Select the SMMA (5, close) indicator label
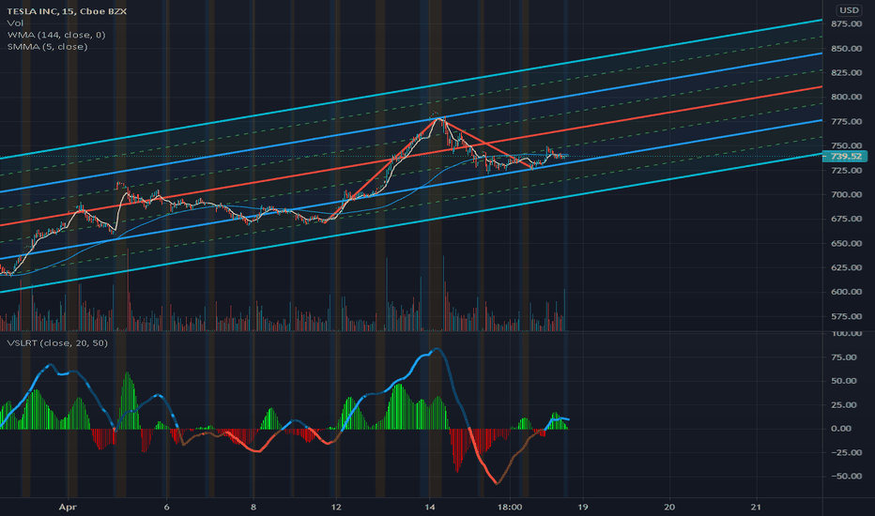This screenshot has height=516, width=875. 48,46
